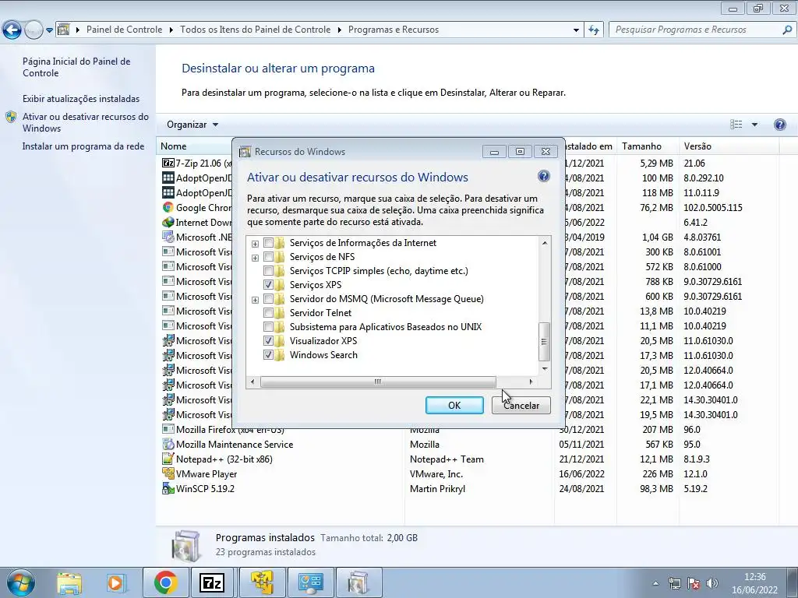Click the taskbar clock showing 12:36
This screenshot has height=598, width=798.
[x=754, y=583]
